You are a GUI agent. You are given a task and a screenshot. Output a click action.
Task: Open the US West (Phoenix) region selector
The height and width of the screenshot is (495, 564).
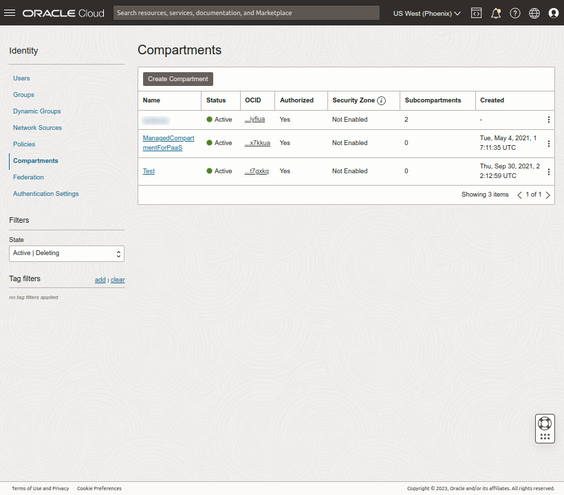426,12
